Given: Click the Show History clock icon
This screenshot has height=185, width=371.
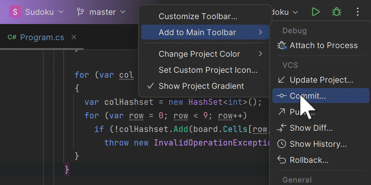Looking at the screenshot, I should click(x=282, y=144).
